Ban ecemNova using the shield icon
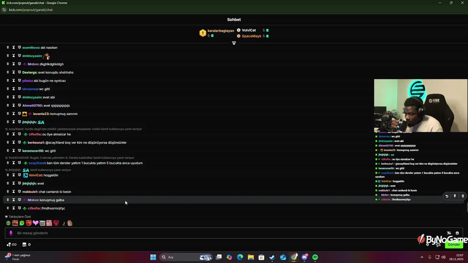468x263 pixels. (19, 47)
